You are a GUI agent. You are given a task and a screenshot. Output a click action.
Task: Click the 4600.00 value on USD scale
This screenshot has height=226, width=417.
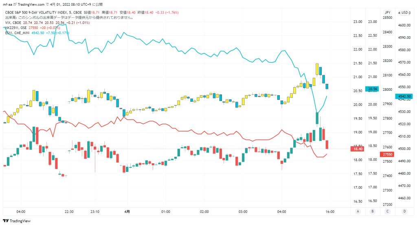click(404, 25)
